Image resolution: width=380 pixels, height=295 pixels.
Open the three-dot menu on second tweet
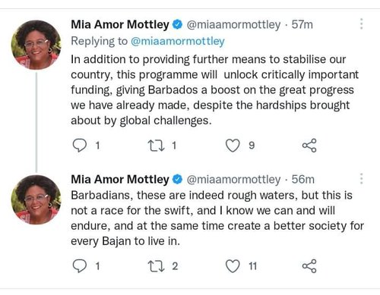point(362,179)
